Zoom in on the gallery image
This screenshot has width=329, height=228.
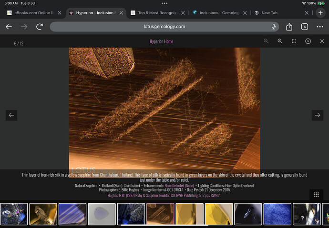tap(280, 41)
